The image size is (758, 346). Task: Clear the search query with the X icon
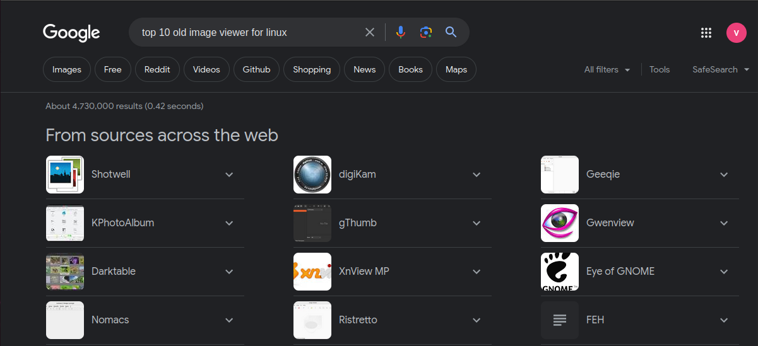pos(370,32)
